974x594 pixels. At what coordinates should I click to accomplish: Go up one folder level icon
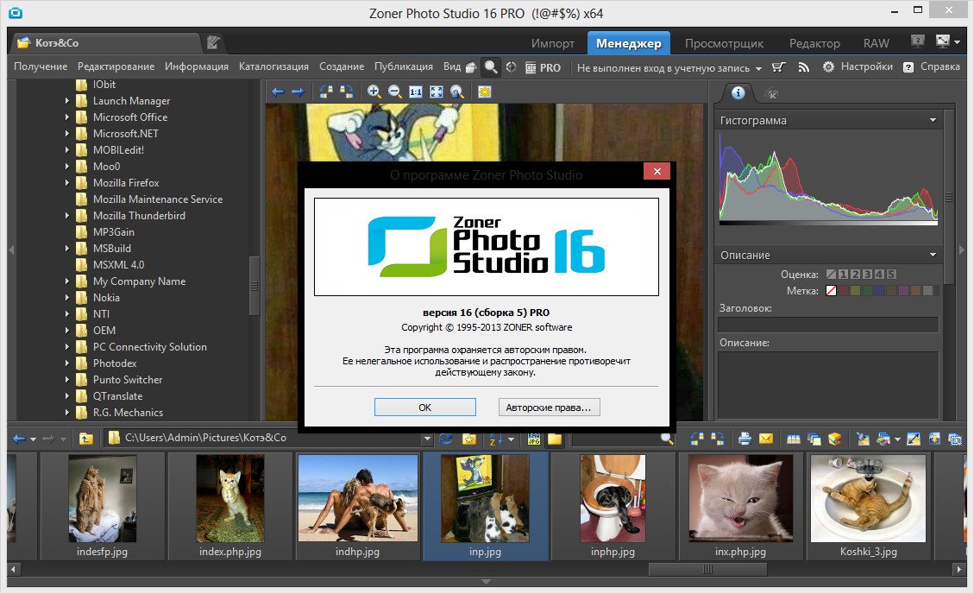tap(85, 439)
